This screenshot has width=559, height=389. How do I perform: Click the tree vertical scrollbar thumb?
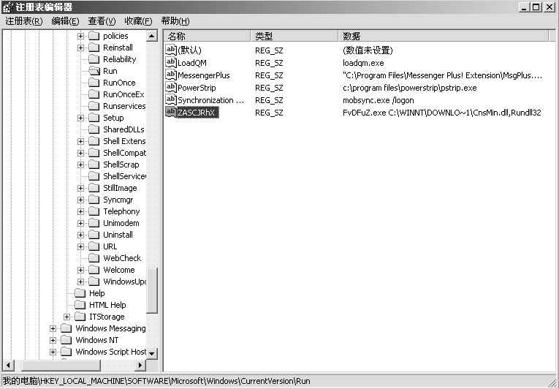pyautogui.click(x=151, y=290)
